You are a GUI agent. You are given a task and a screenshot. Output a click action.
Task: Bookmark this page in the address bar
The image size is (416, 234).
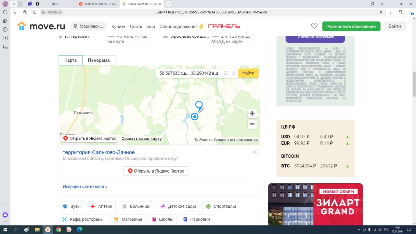381,12
